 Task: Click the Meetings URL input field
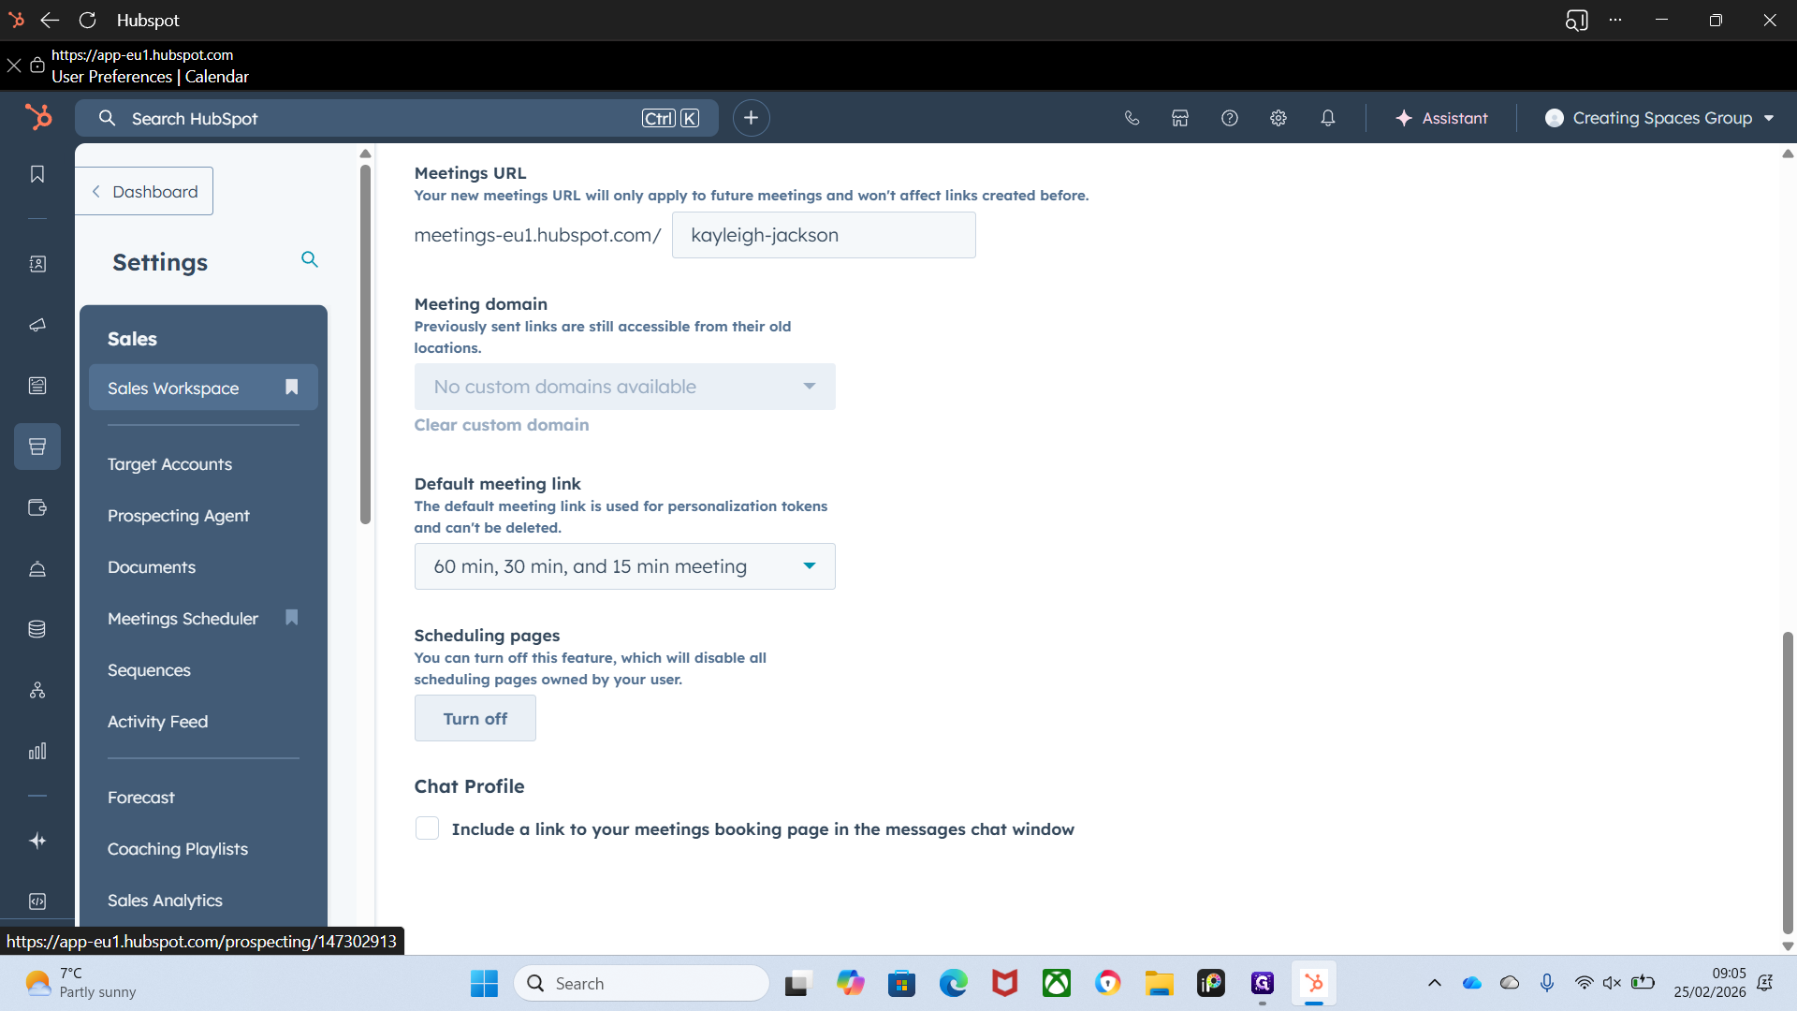[x=824, y=235]
